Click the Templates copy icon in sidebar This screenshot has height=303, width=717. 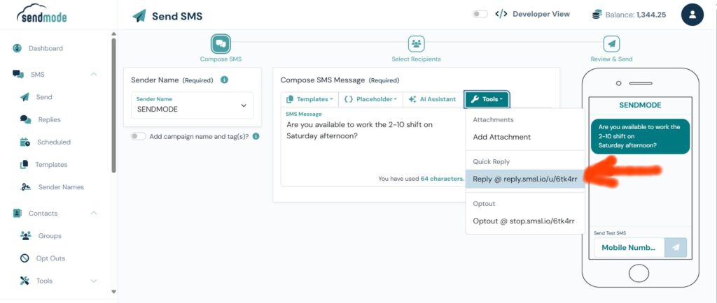tap(25, 165)
